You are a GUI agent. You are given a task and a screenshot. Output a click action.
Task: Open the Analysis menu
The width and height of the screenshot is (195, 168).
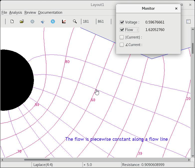pos(15,12)
